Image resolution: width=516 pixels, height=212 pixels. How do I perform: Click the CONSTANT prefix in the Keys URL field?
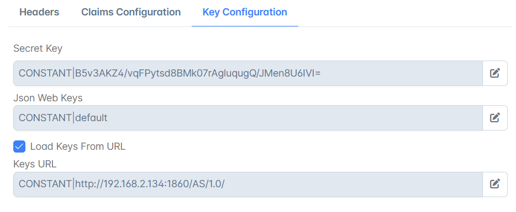coord(45,184)
